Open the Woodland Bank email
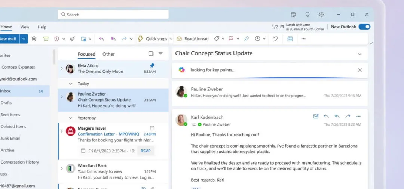This screenshot has width=404, height=189. click(113, 171)
